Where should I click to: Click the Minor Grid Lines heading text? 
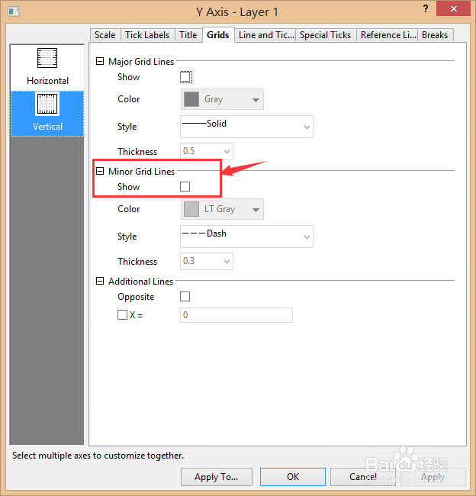pos(141,172)
